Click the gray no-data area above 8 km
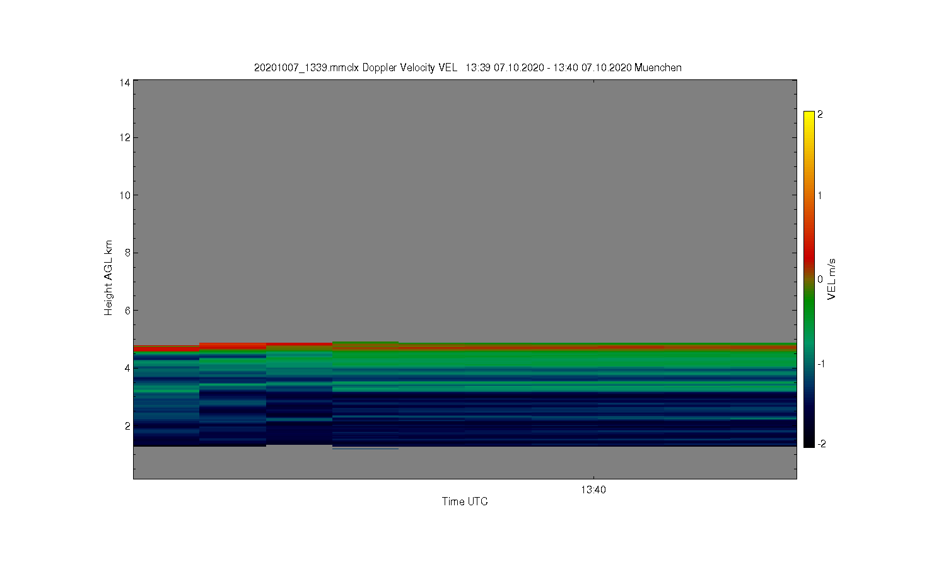The width and height of the screenshot is (946, 567). pyautogui.click(x=465, y=164)
